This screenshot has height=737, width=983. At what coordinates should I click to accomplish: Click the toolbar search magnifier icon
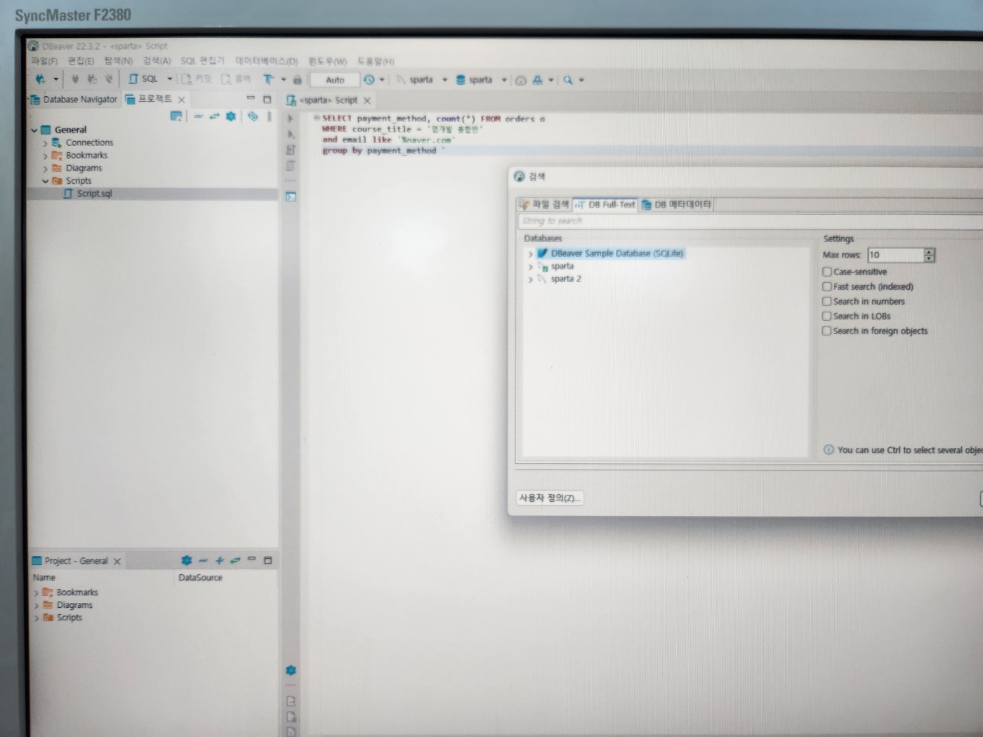567,80
